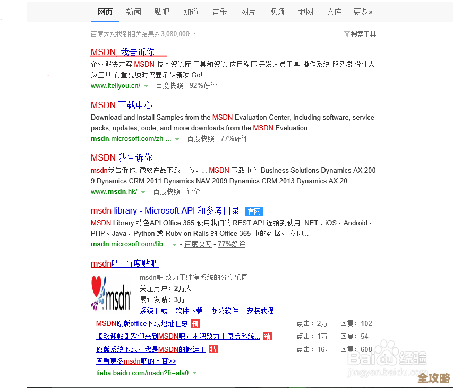Image resolution: width=453 pixels, height=388 pixels.
Task: Open the 地图 search category
Action: [x=305, y=12]
